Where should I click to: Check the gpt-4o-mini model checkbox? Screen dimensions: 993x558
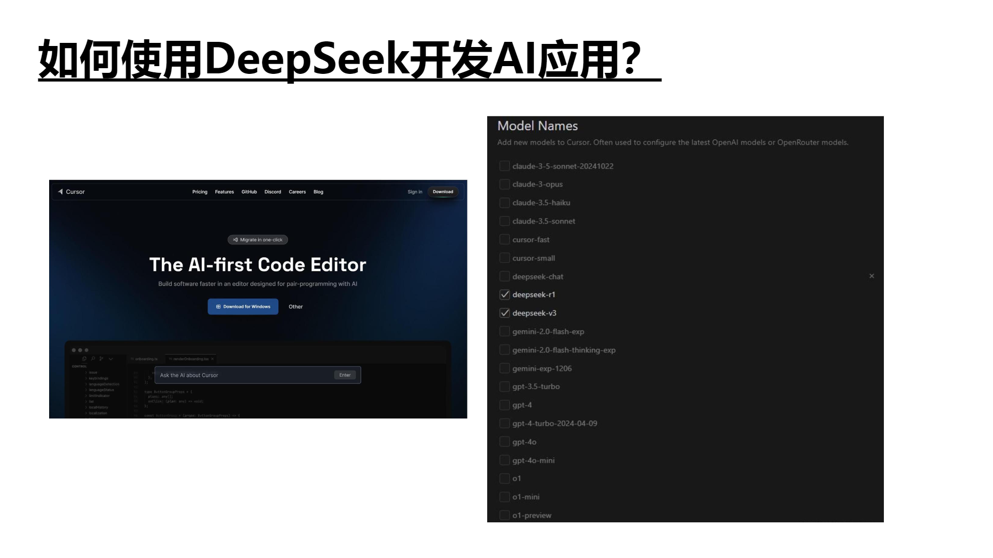point(504,460)
